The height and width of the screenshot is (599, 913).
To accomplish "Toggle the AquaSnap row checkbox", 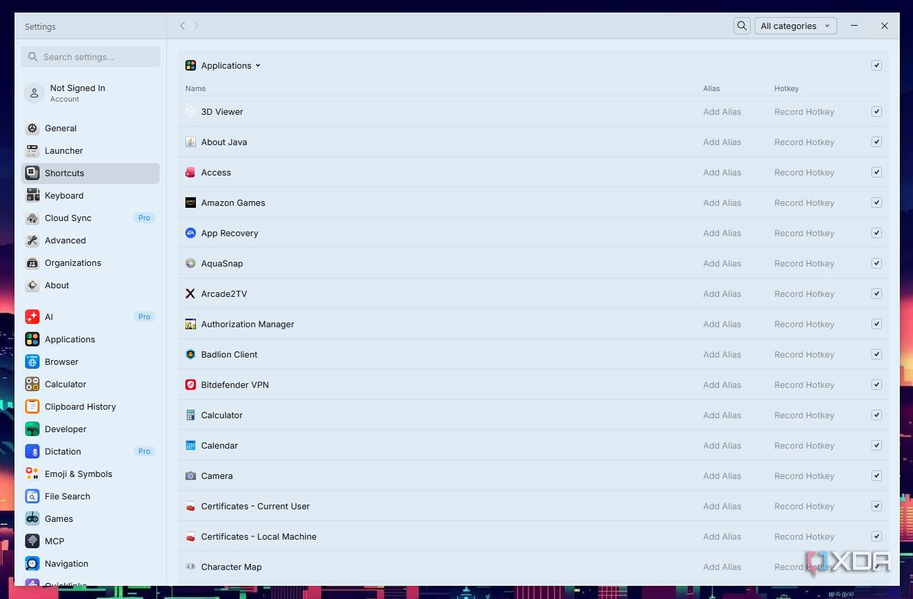I will (877, 263).
